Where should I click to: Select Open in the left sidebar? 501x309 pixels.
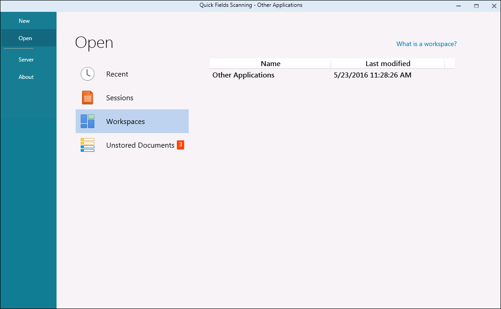tap(25, 38)
